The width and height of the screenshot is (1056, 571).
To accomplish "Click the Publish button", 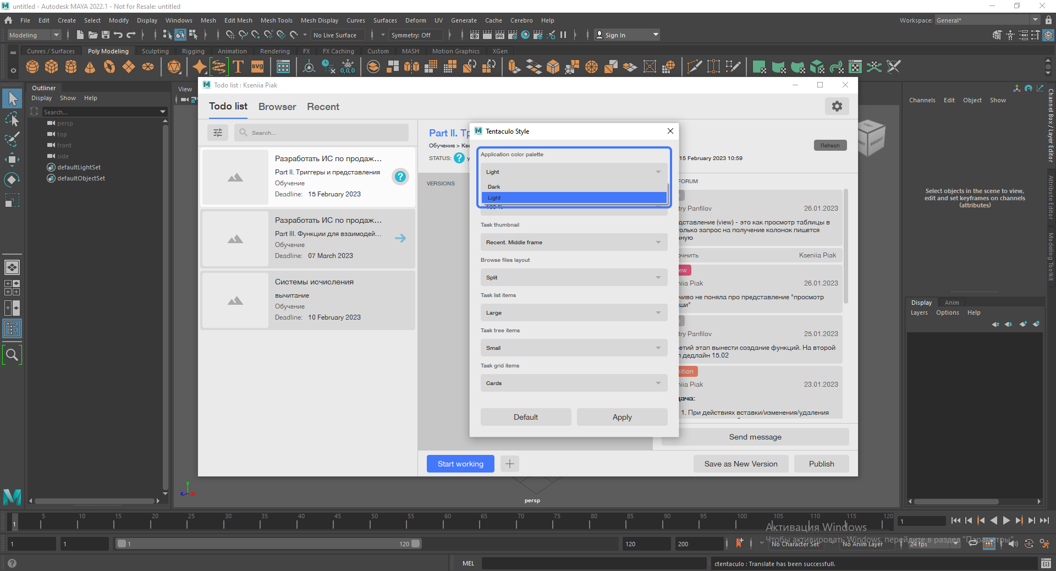I will (x=821, y=464).
